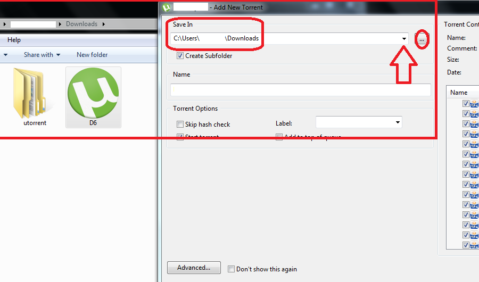Select the D6 torrent file in Explorer
The image size is (479, 282).
point(93,97)
